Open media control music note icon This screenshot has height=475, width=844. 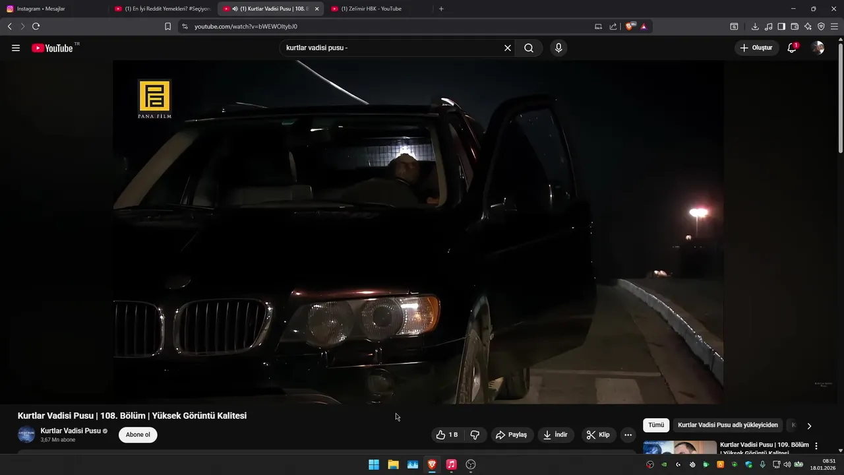pos(768,26)
